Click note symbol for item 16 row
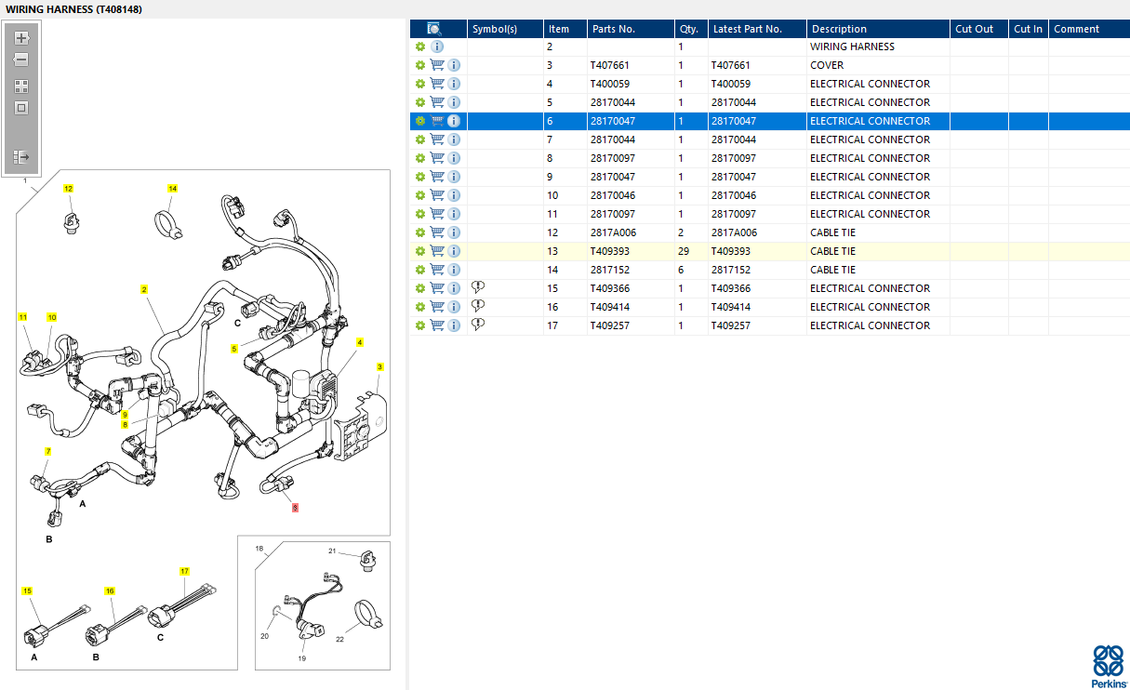Viewport: 1130px width, 690px height. [x=478, y=306]
